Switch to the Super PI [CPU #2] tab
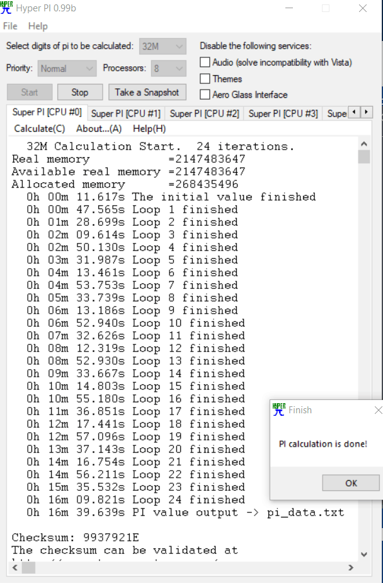The width and height of the screenshot is (383, 583). tap(204, 114)
